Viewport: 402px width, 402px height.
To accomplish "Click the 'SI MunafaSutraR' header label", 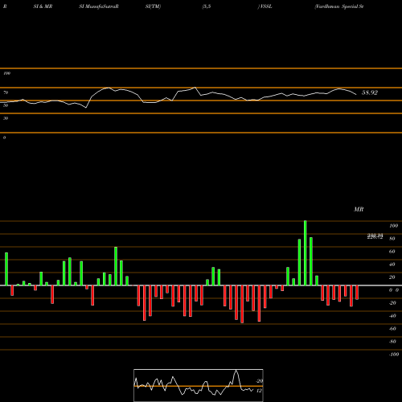I will 99,6.
